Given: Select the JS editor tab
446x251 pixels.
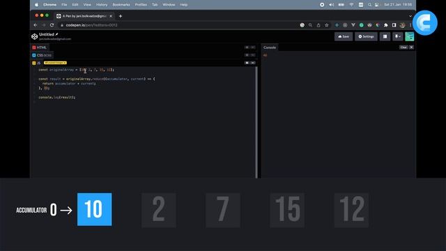Looking at the screenshot, I should coord(37,63).
